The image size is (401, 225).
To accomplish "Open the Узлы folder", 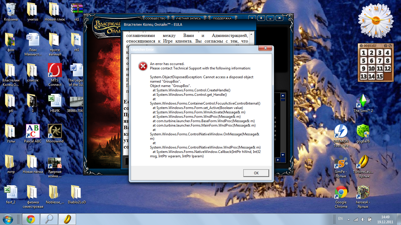I will [x=11, y=133].
